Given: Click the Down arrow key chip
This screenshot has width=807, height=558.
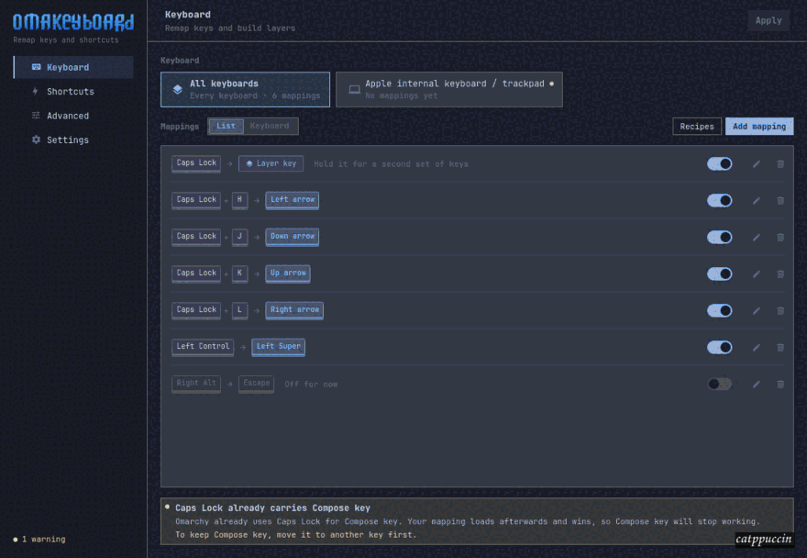Looking at the screenshot, I should coord(292,237).
